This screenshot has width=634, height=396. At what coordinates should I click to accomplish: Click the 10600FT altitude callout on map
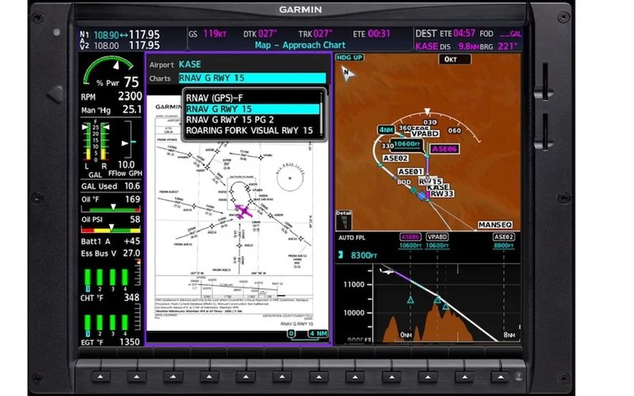click(407, 144)
